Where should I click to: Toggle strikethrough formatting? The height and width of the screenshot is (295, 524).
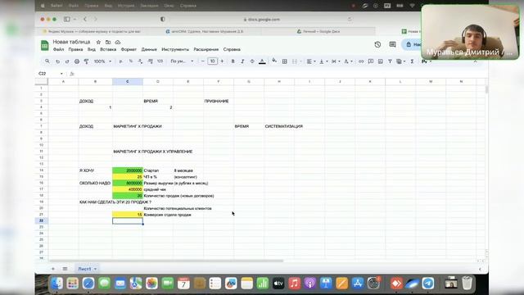pyautogui.click(x=252, y=61)
